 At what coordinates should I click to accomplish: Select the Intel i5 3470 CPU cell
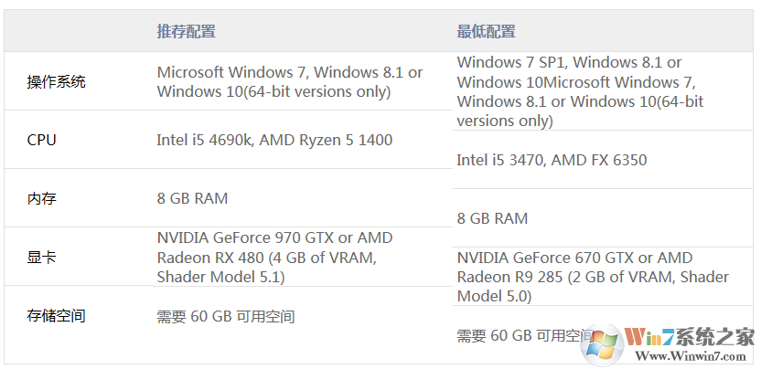pyautogui.click(x=552, y=160)
